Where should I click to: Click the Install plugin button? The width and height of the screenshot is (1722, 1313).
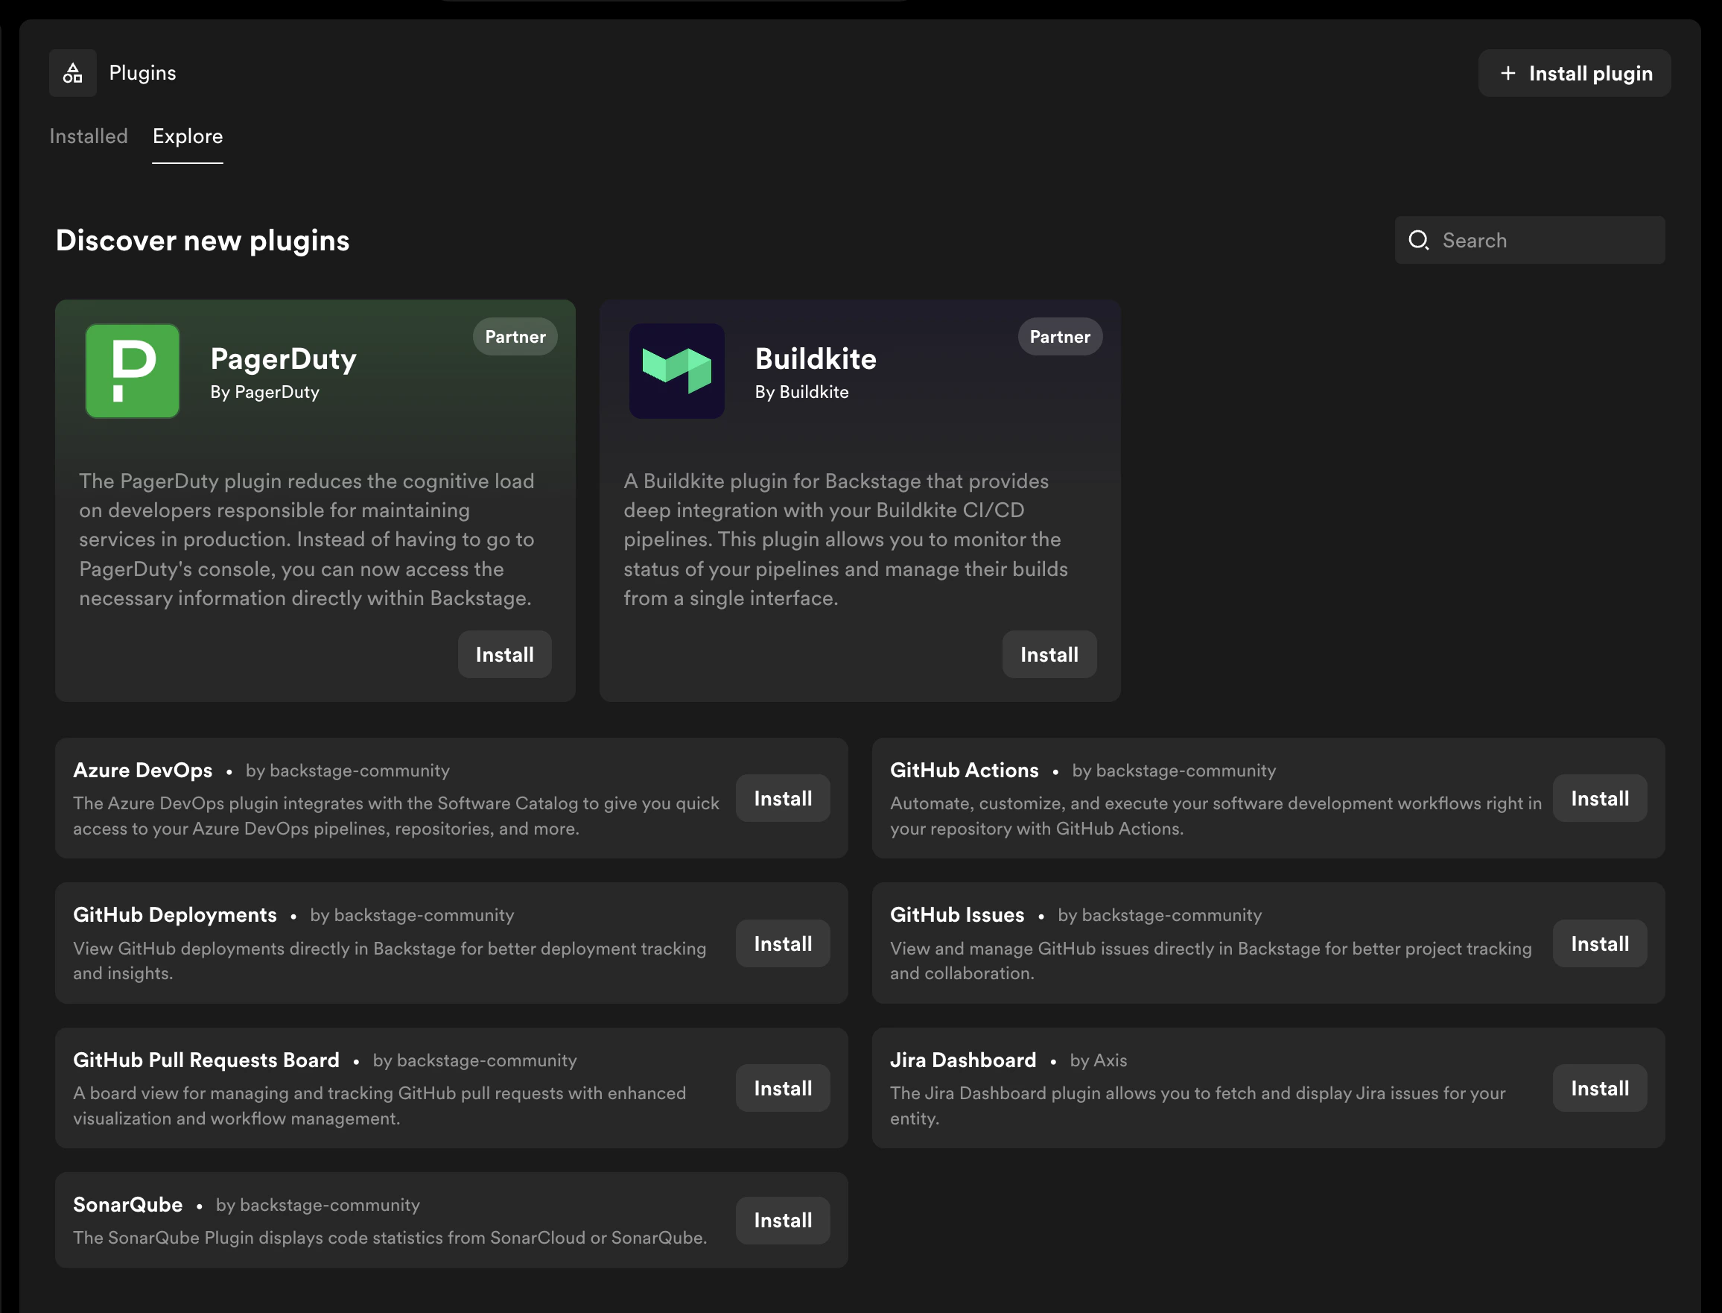click(x=1575, y=74)
